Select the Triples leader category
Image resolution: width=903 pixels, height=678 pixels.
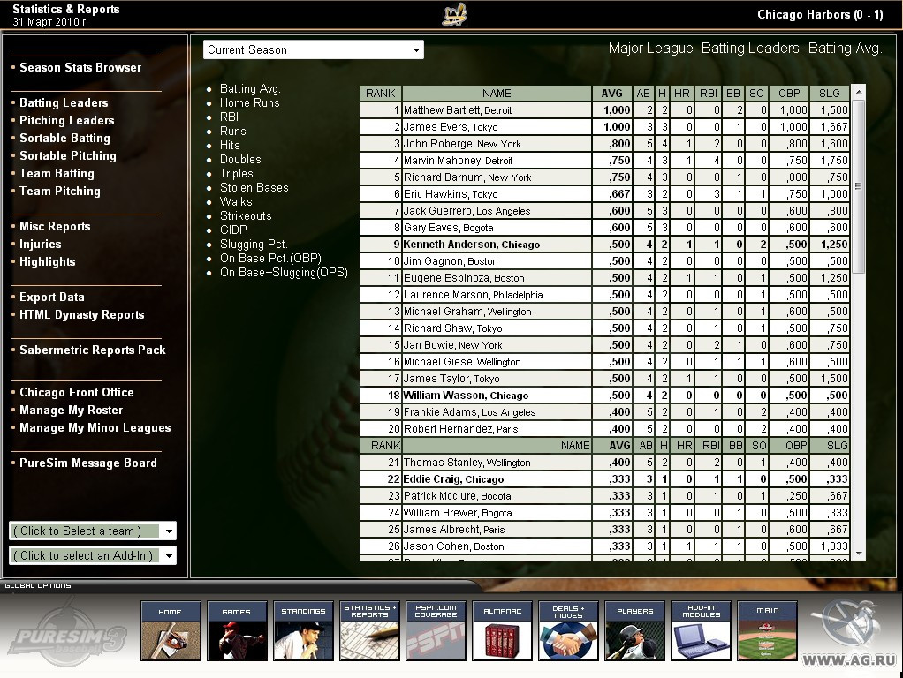tap(236, 173)
